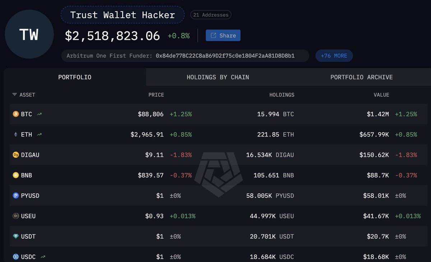The image size is (431, 262).
Task: Click the trend chart icon beside ETH
Action: click(x=39, y=135)
